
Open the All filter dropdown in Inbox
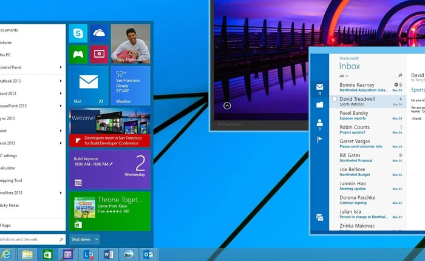pyautogui.click(x=344, y=76)
